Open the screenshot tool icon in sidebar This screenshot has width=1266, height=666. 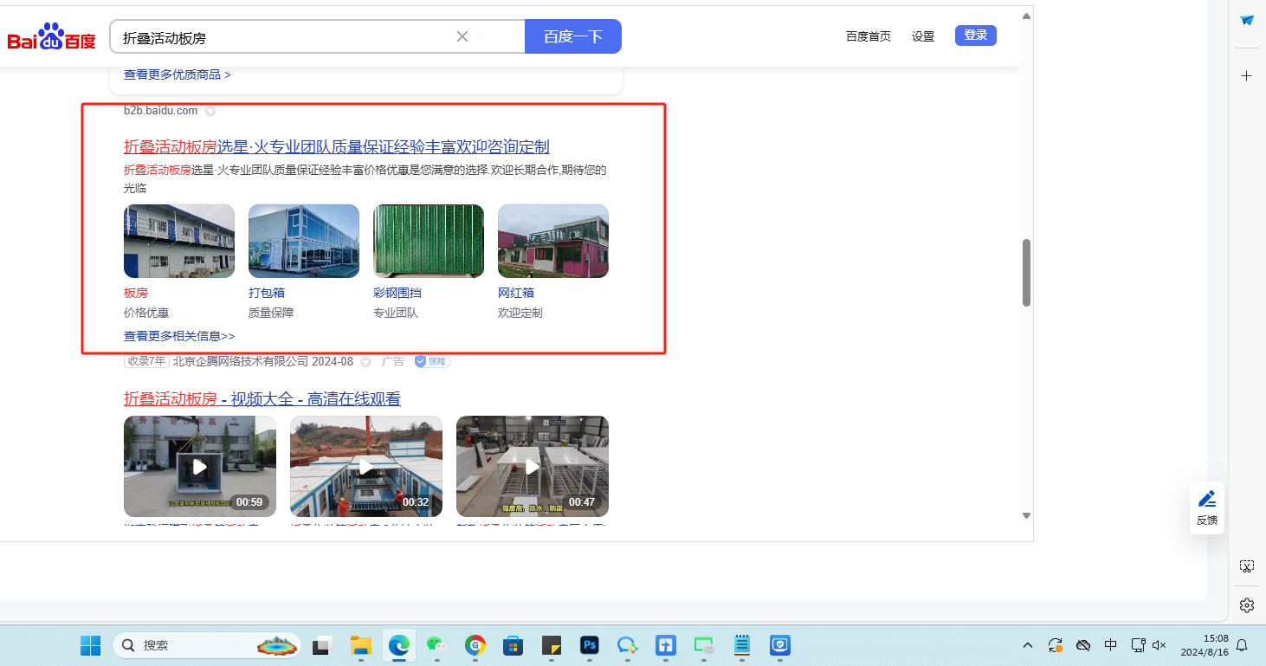1246,566
